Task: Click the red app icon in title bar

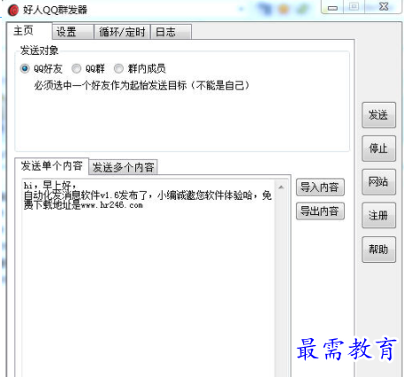Action: click(x=13, y=10)
